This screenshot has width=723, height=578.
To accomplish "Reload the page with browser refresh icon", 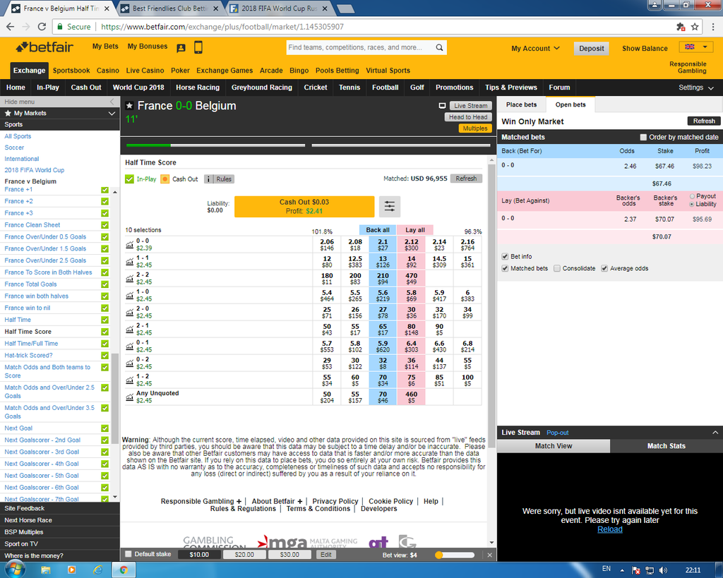I will pos(42,27).
